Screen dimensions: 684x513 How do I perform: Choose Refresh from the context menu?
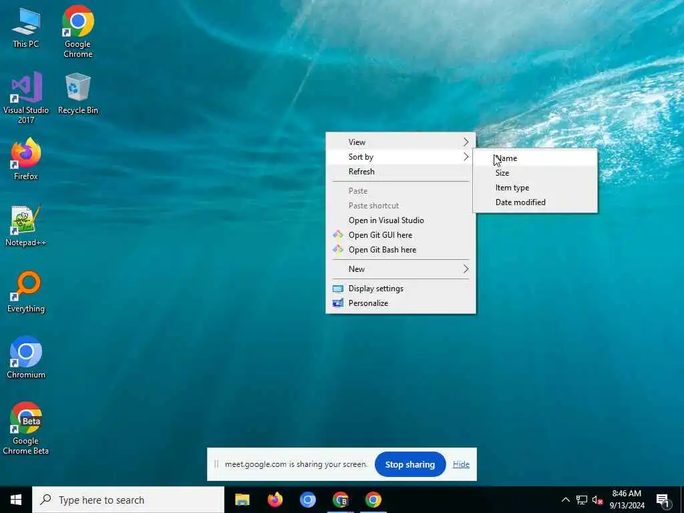click(x=401, y=172)
